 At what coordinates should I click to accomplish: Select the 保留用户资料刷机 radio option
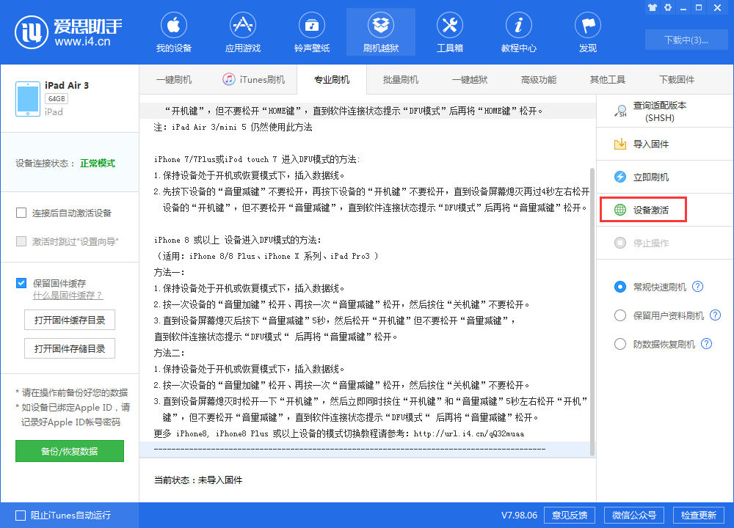(x=620, y=316)
